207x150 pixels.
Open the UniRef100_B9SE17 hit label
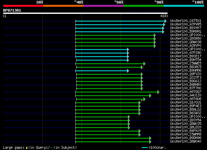(186, 56)
